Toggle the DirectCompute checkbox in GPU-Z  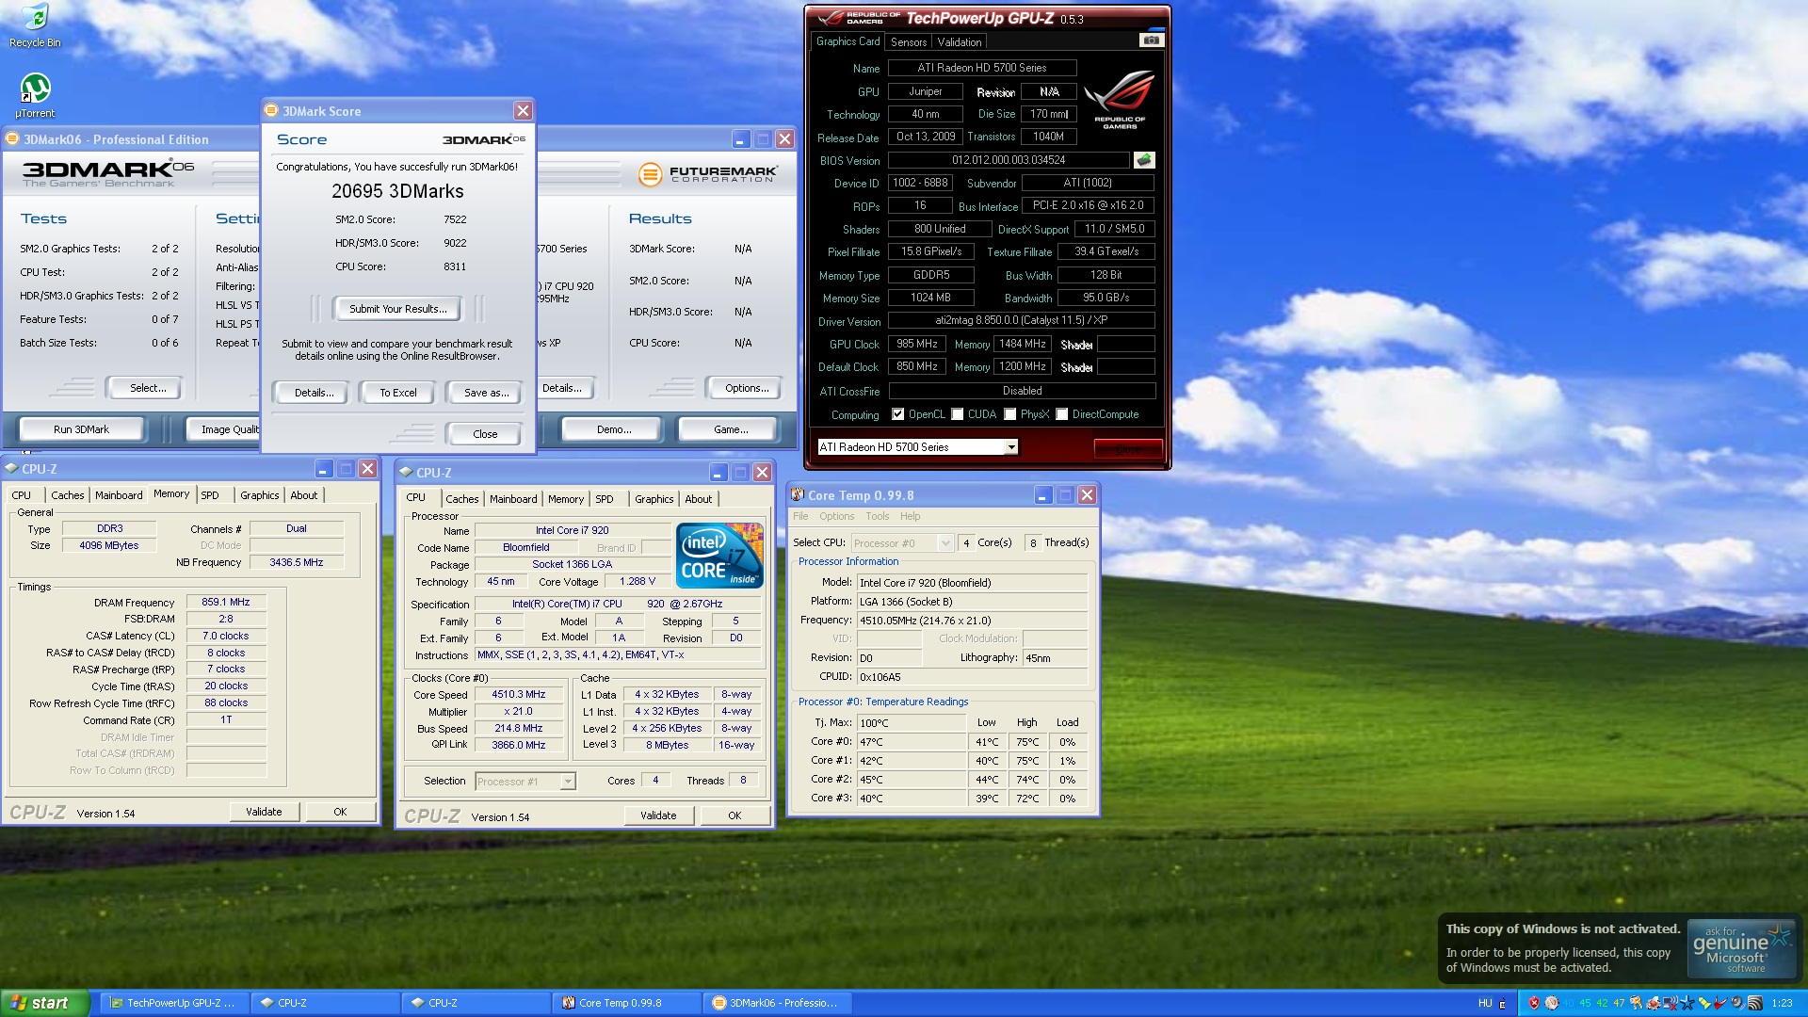click(1061, 414)
